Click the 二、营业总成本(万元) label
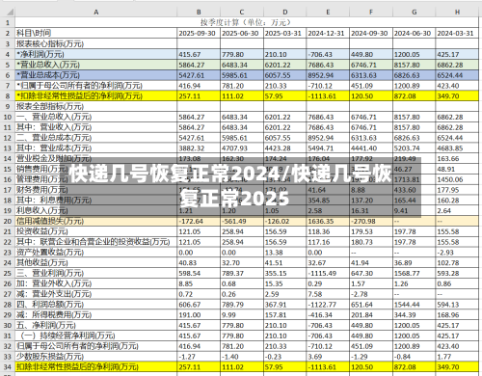 (x=54, y=138)
